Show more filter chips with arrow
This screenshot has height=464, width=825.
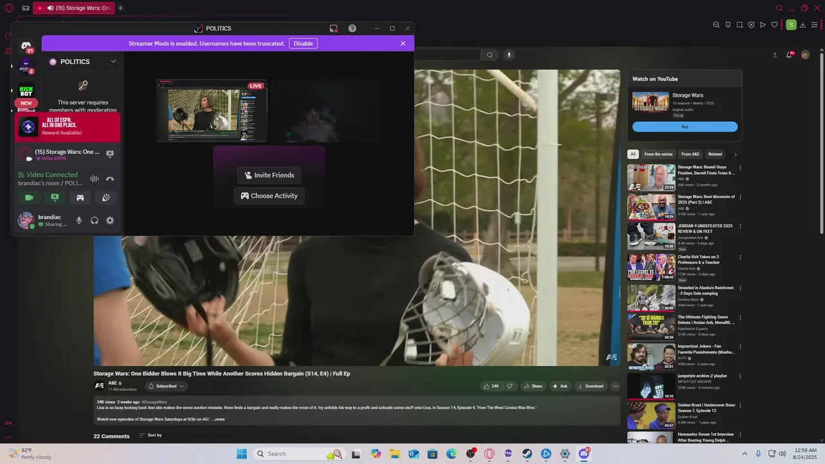pyautogui.click(x=735, y=154)
